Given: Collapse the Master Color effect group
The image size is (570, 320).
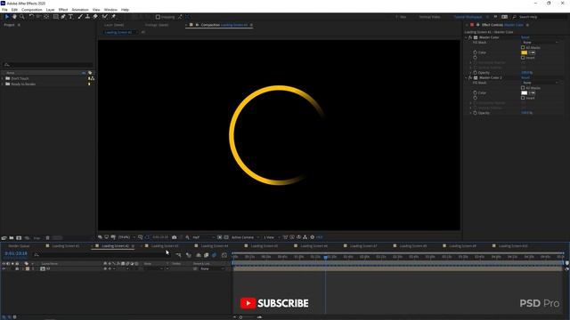Looking at the screenshot, I should pos(466,37).
